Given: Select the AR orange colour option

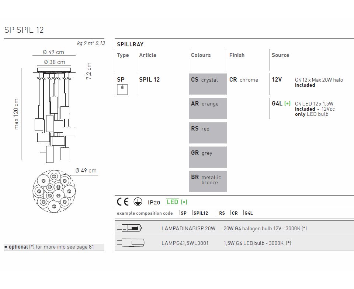Looking at the screenshot, I should 208,108.
